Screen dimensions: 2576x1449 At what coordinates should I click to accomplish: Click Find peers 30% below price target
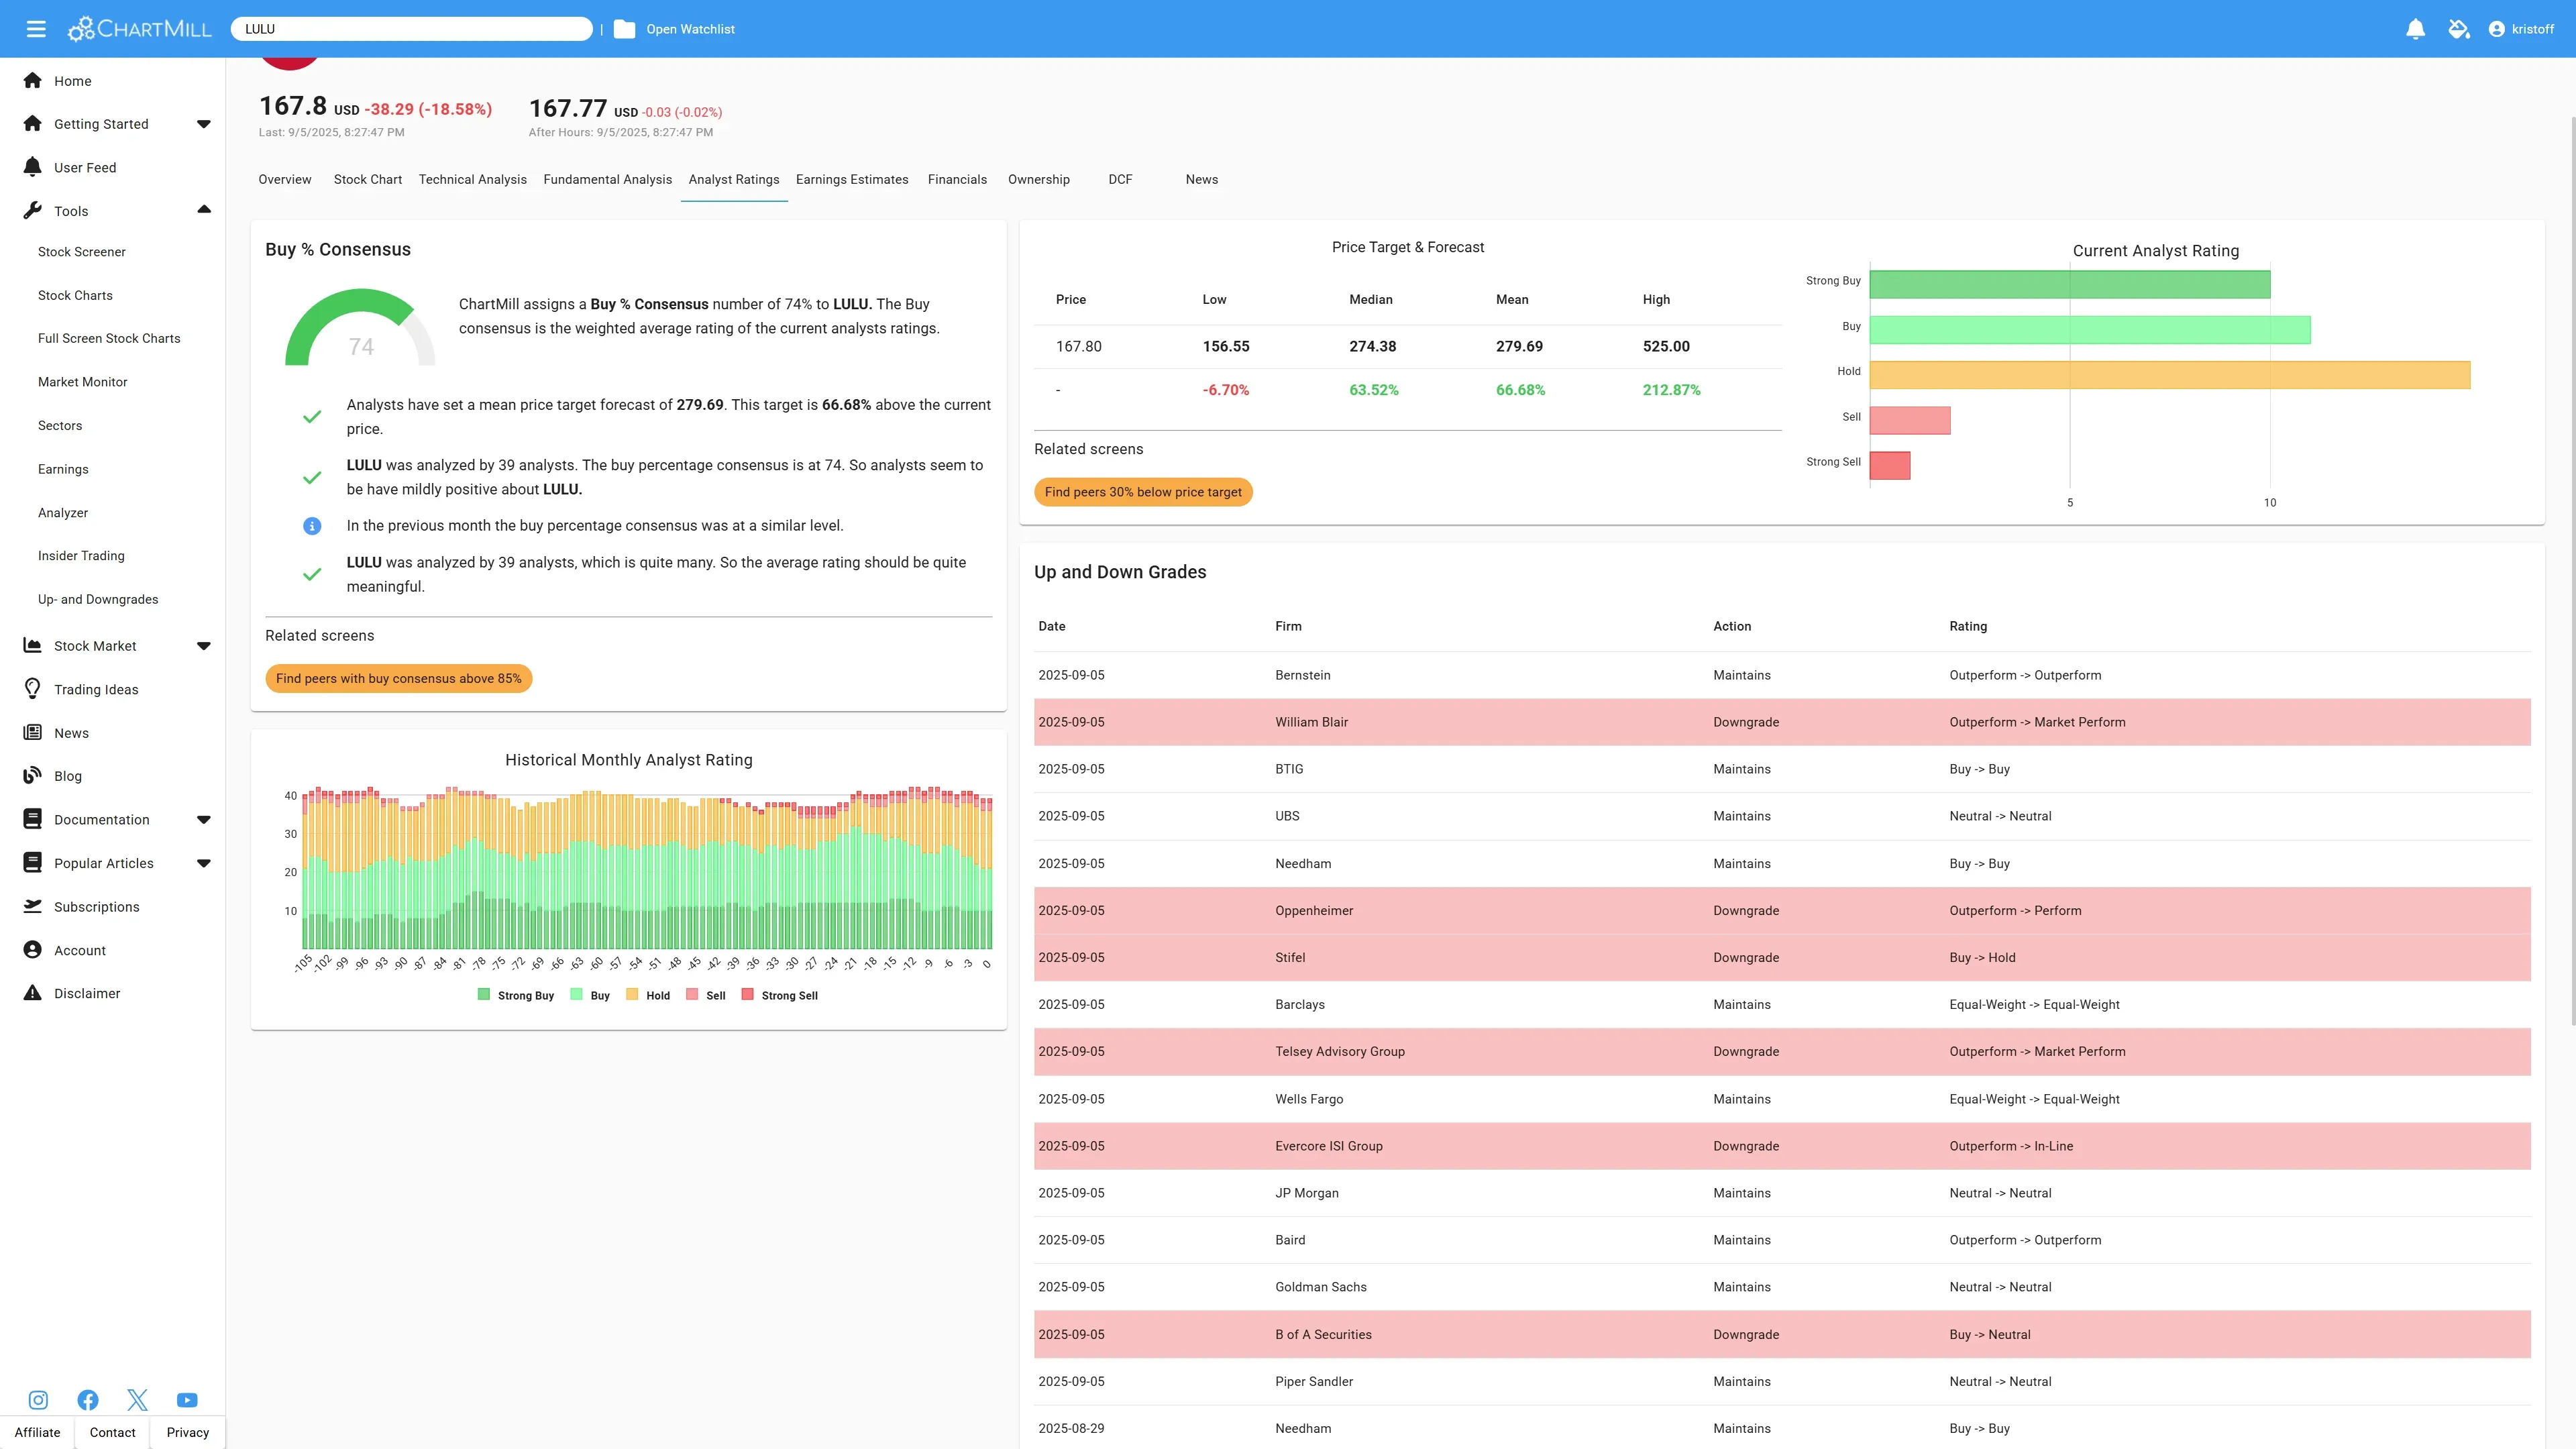(x=1143, y=492)
